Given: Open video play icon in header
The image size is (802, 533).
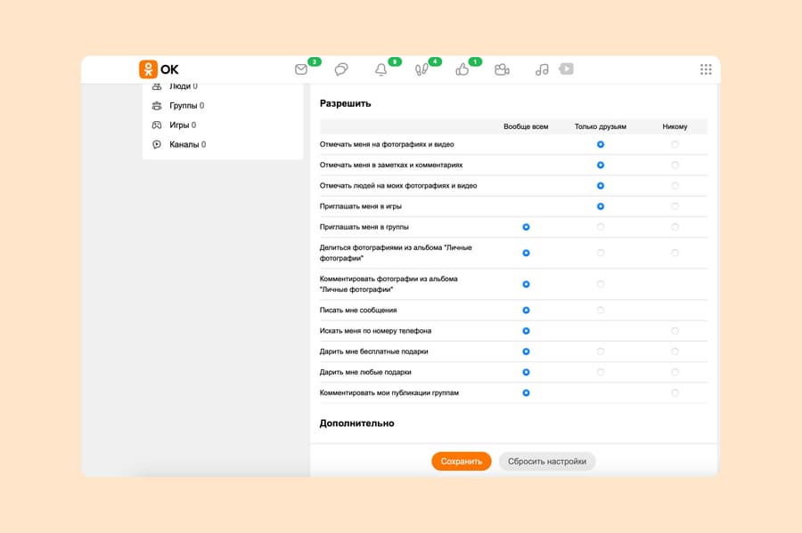Looking at the screenshot, I should tap(566, 69).
